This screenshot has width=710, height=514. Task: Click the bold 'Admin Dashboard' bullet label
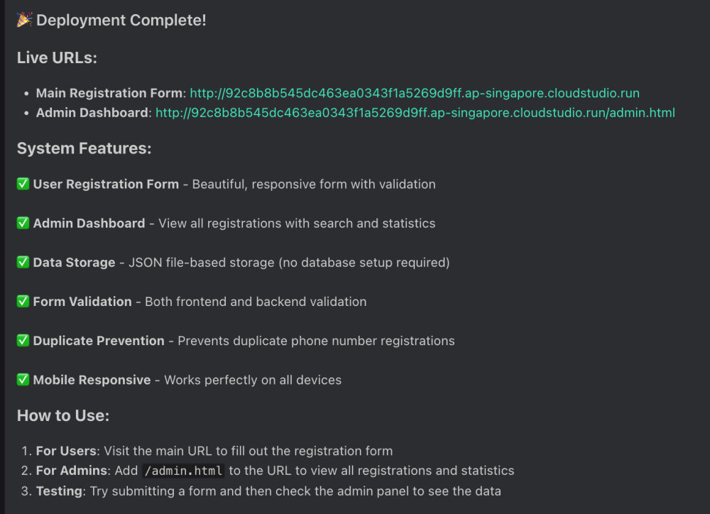pos(92,113)
